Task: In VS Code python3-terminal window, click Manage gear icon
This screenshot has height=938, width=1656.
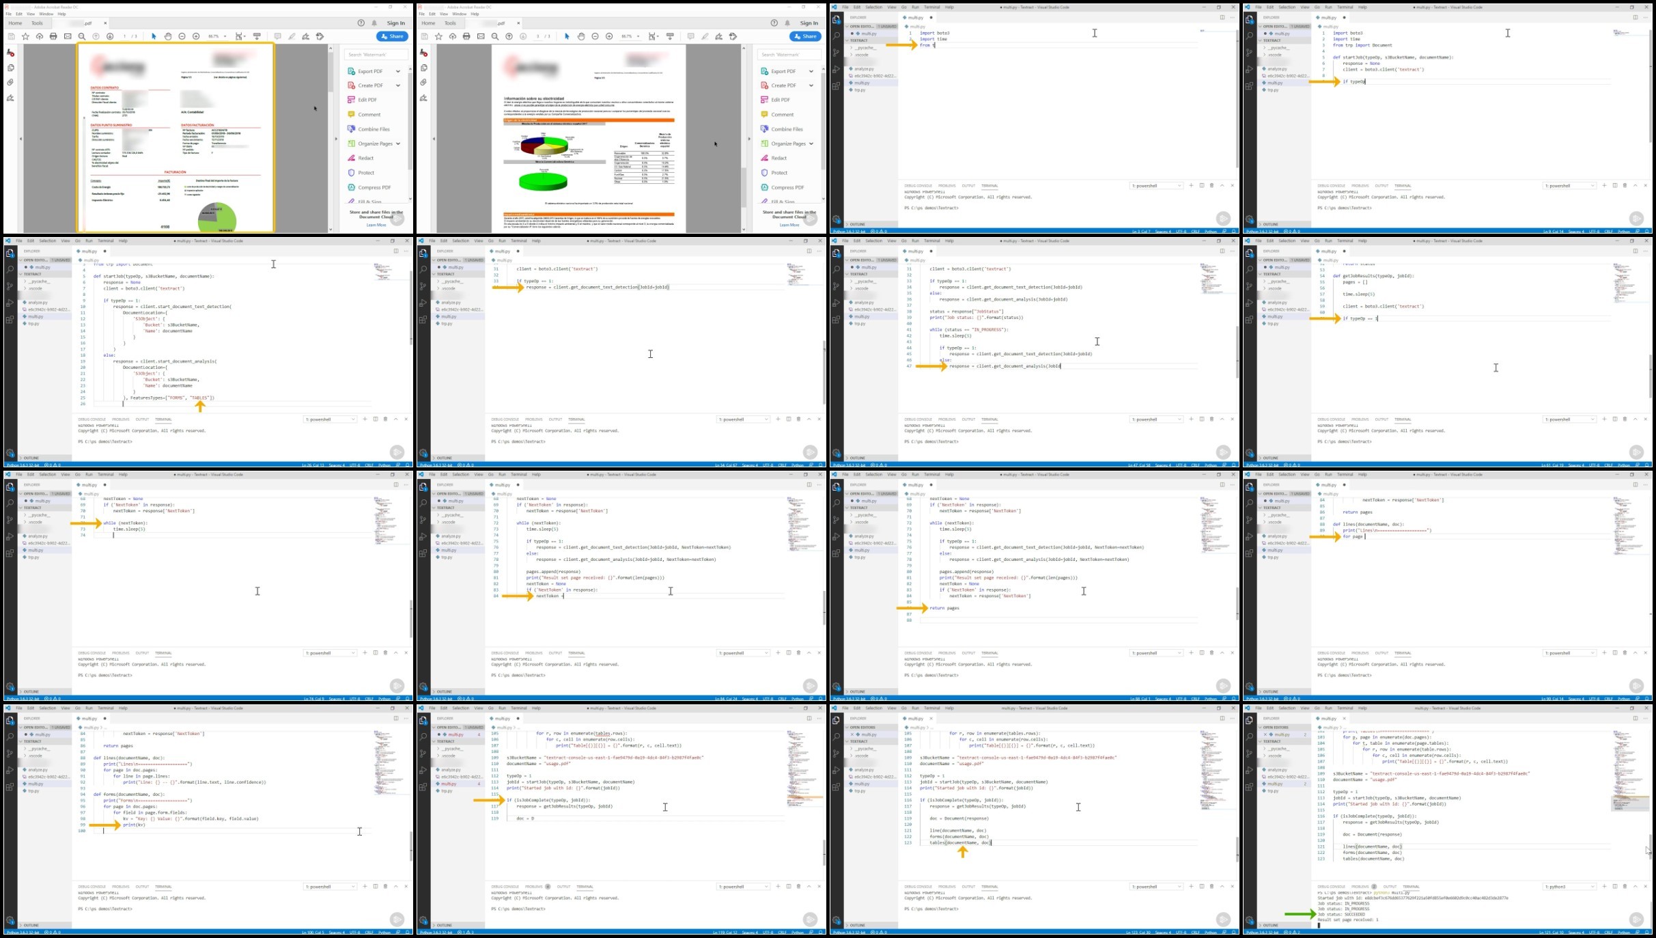Action: click(x=1249, y=920)
